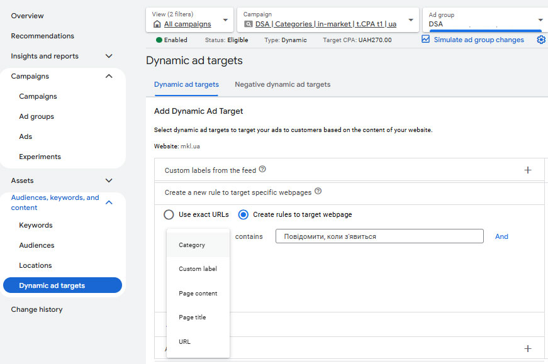Switch to Negative dynamic ad targets tab
Viewport: 548px width, 364px height.
[x=282, y=84]
